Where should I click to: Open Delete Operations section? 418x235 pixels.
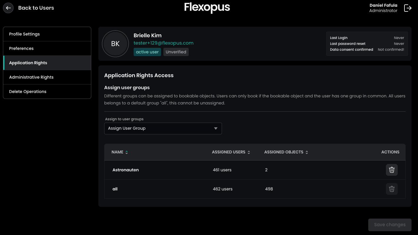47,92
